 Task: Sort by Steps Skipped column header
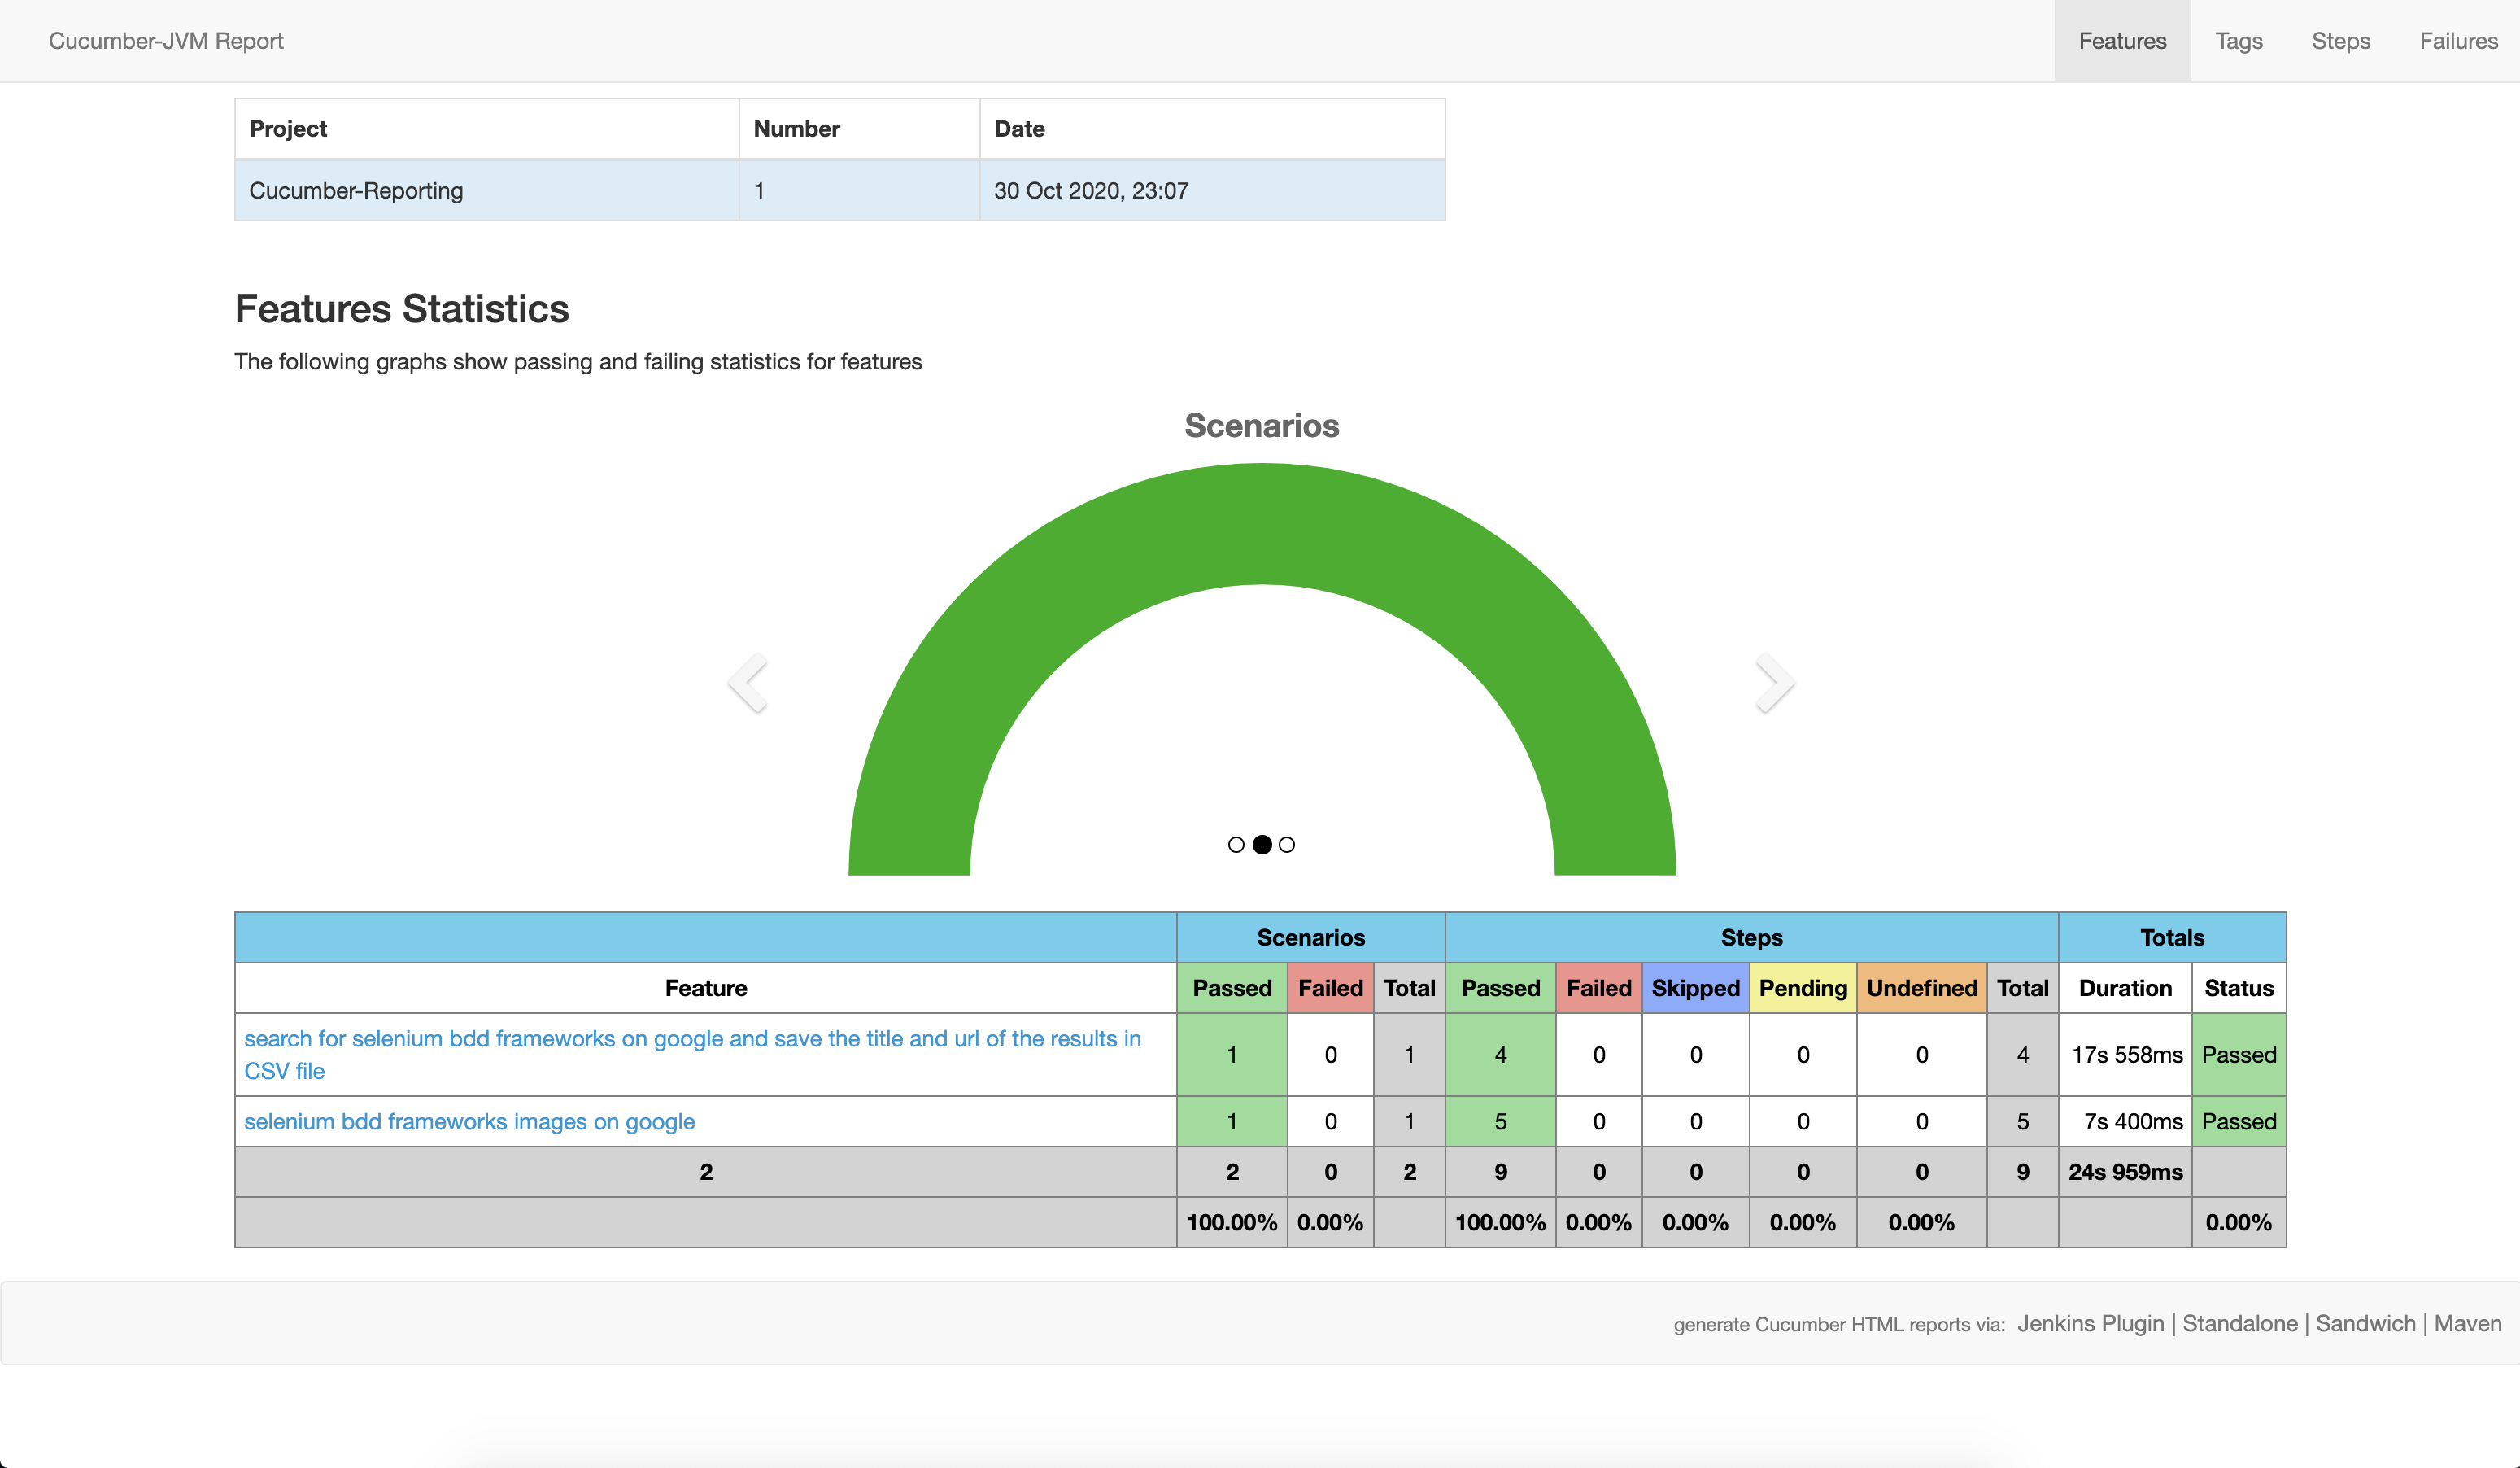[x=1695, y=988]
